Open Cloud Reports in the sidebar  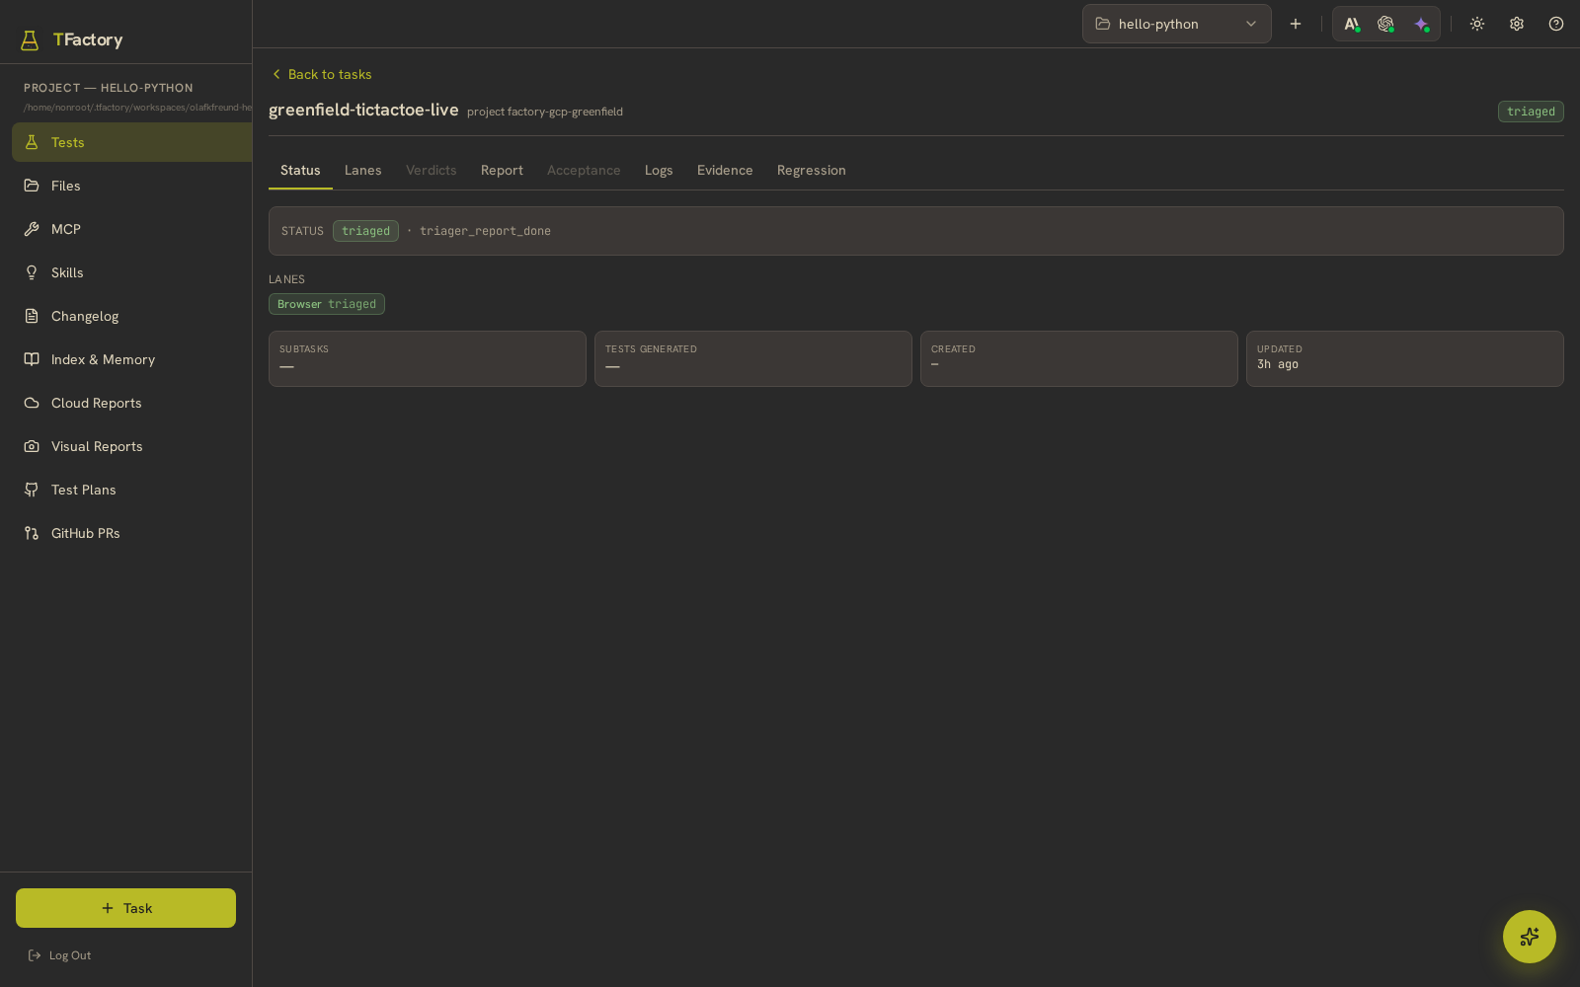[x=132, y=403]
